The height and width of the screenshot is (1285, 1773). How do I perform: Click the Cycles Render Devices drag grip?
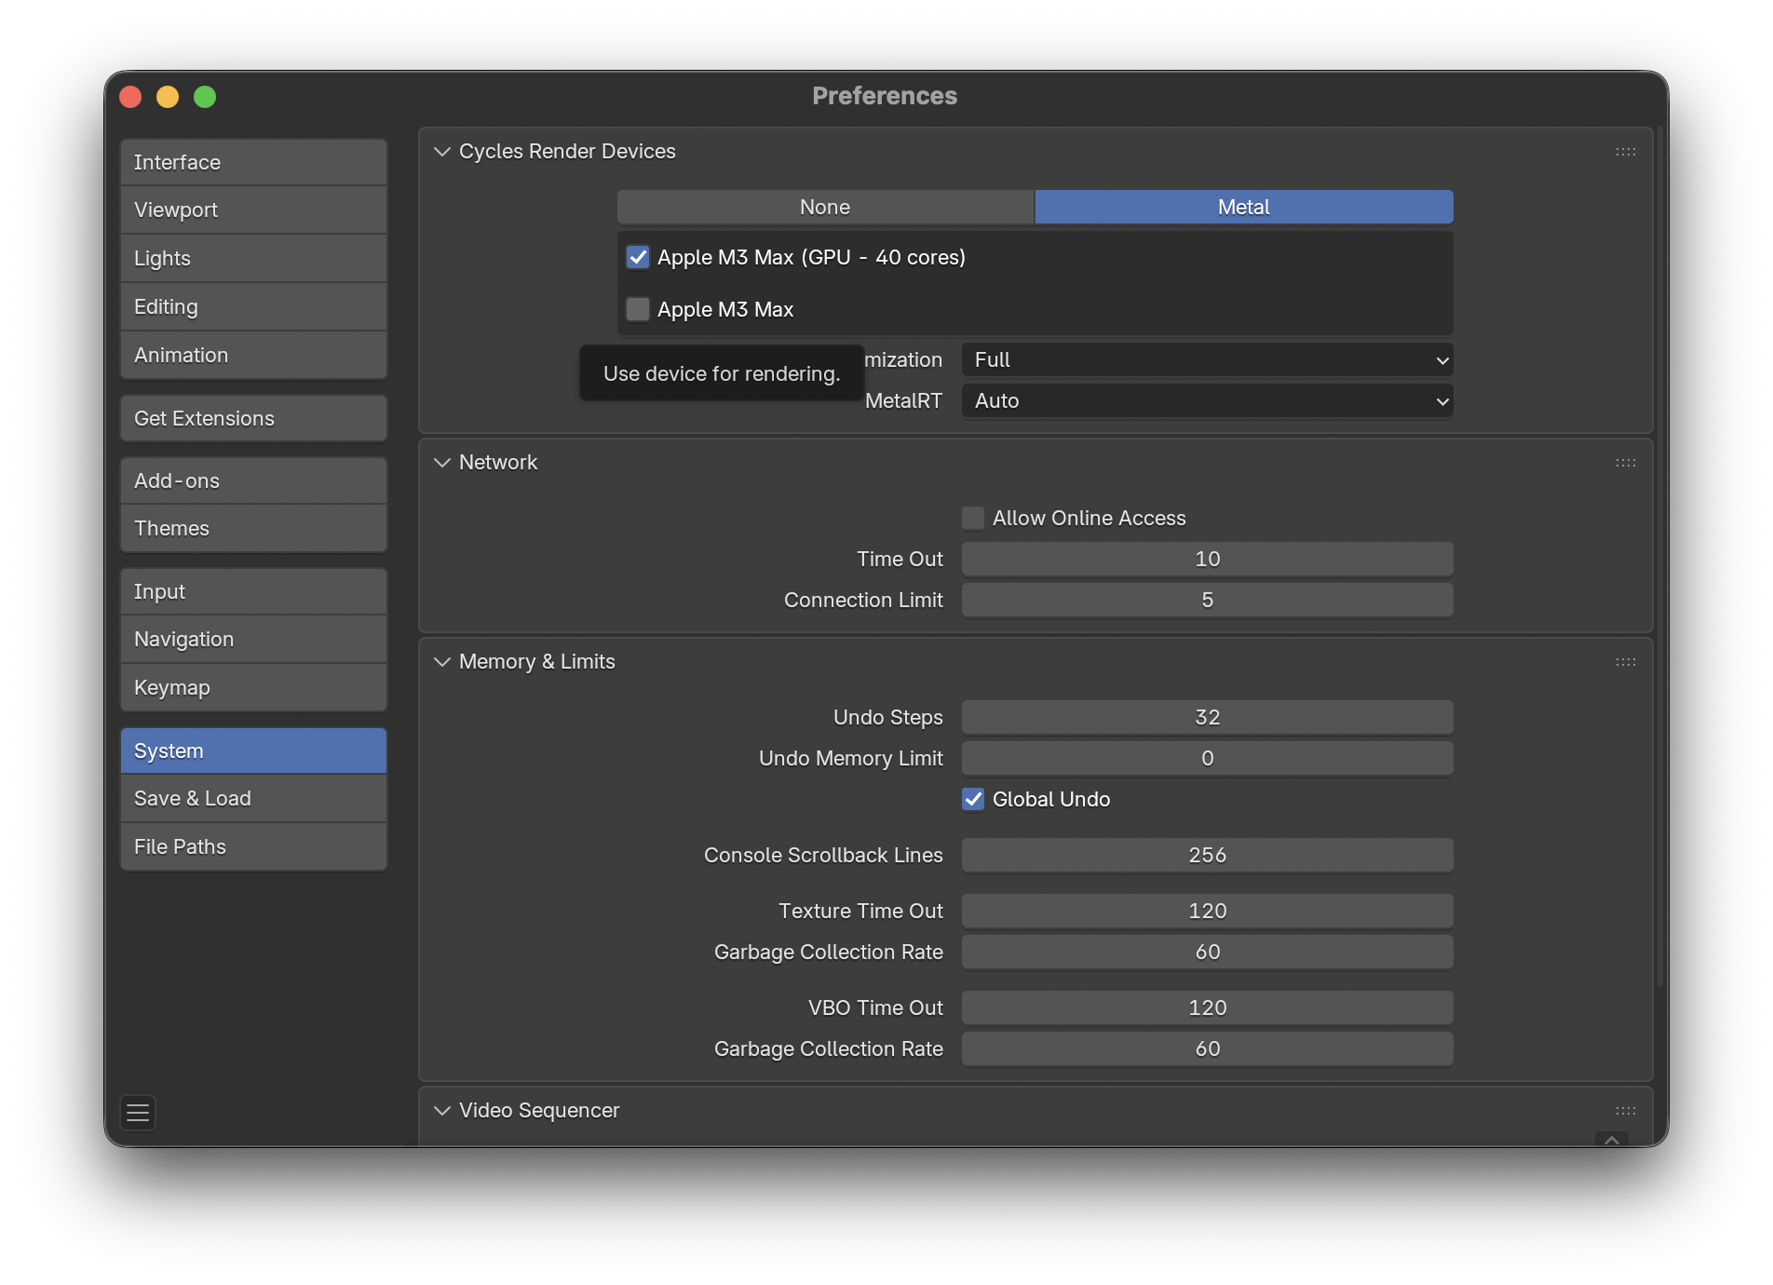pyautogui.click(x=1625, y=152)
